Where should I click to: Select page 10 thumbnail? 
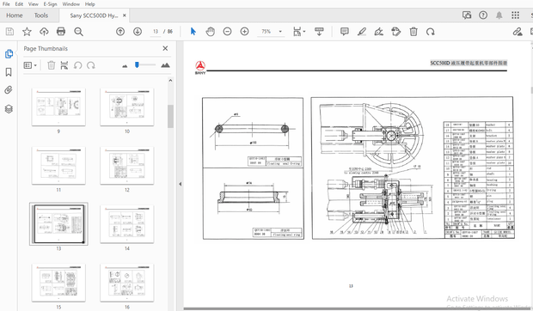click(126, 107)
